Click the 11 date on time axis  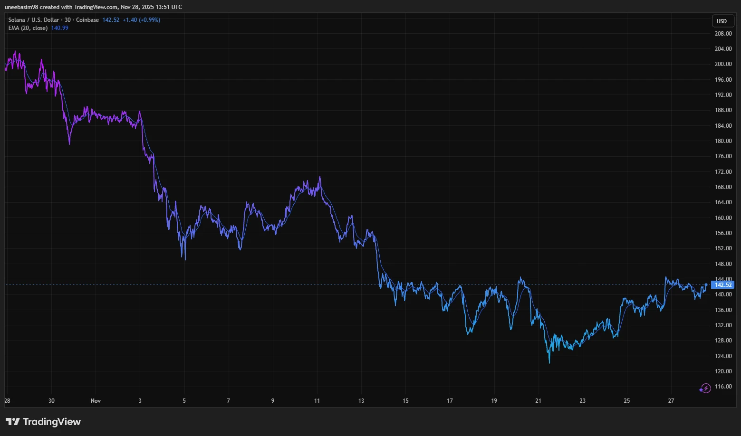[317, 401]
